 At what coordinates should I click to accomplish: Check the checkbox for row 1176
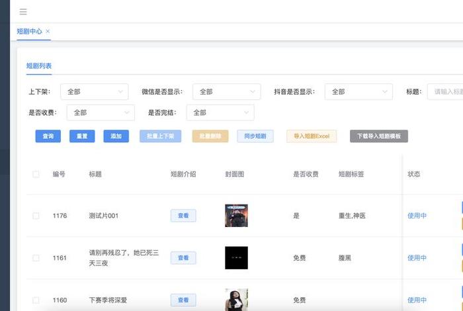click(x=36, y=216)
